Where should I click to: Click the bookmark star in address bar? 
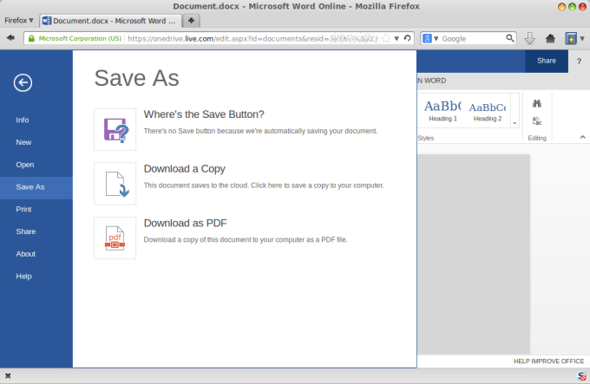point(386,38)
